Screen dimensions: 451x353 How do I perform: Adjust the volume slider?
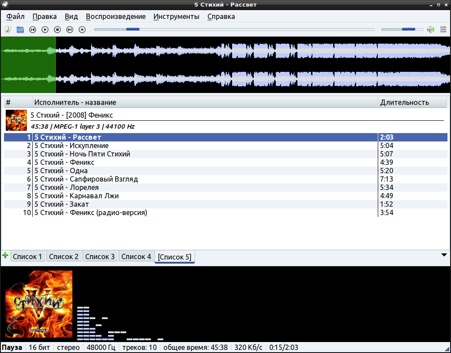tap(402, 30)
